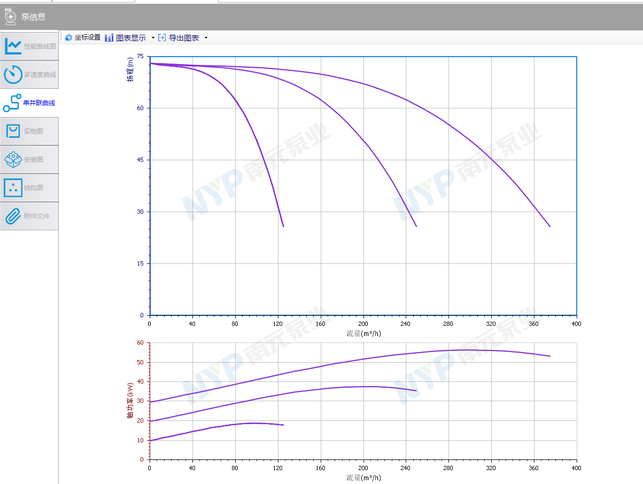The width and height of the screenshot is (643, 484).
Task: Expand the dropdown arrow next to 导出图表
Action: (206, 38)
